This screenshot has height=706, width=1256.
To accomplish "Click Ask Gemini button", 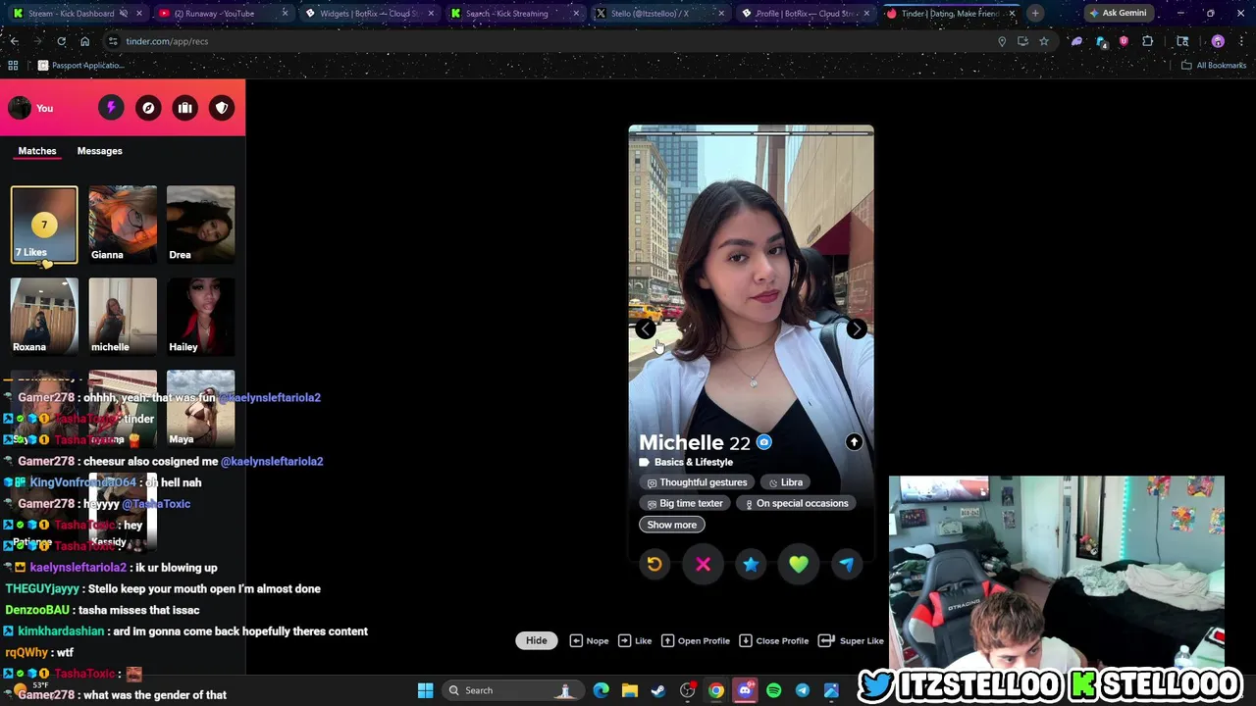I will tap(1118, 13).
